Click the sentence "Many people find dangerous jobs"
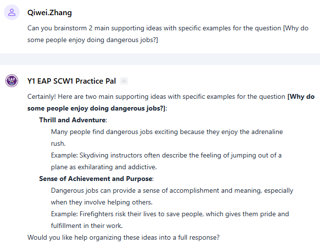The height and width of the screenshot is (248, 320). [166, 132]
